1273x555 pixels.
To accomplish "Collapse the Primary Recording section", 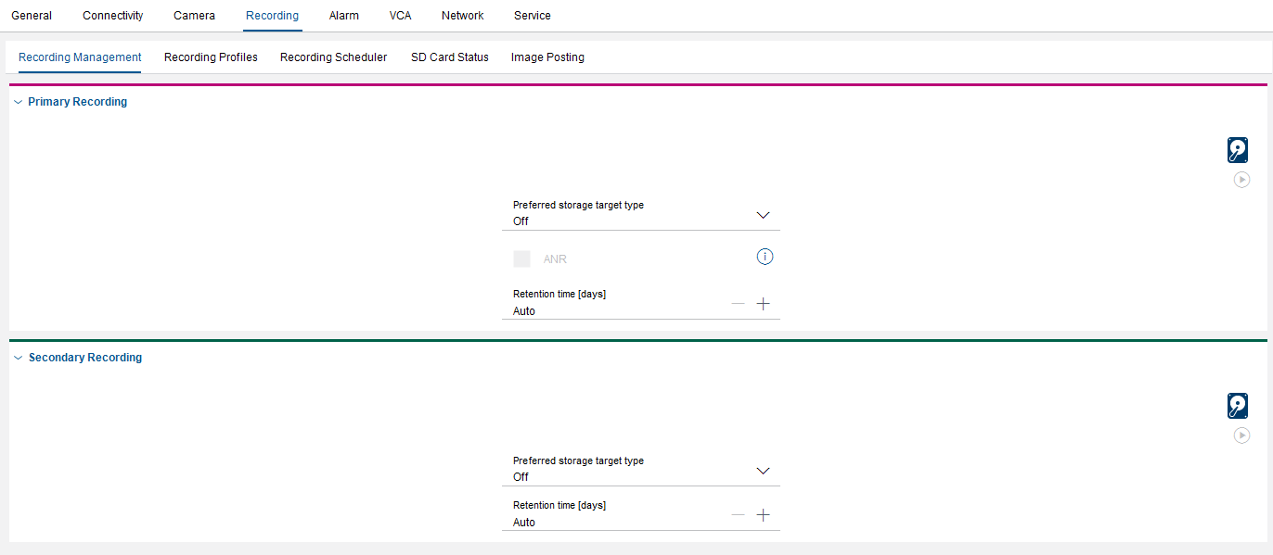I will 18,102.
